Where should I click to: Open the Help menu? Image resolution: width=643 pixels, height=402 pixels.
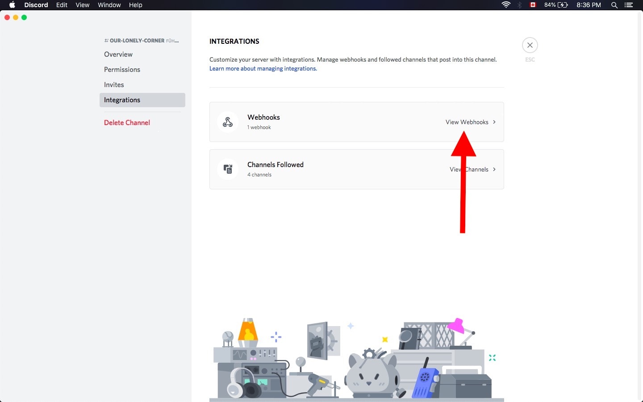(x=135, y=5)
